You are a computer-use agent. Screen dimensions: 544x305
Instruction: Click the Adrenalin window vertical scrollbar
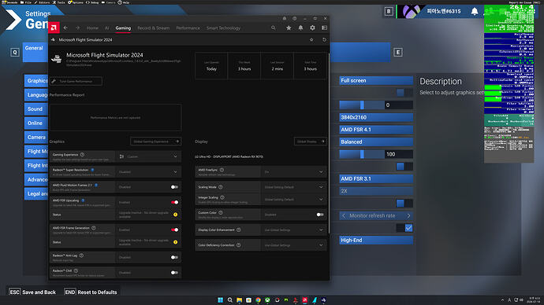pyautogui.click(x=328, y=142)
